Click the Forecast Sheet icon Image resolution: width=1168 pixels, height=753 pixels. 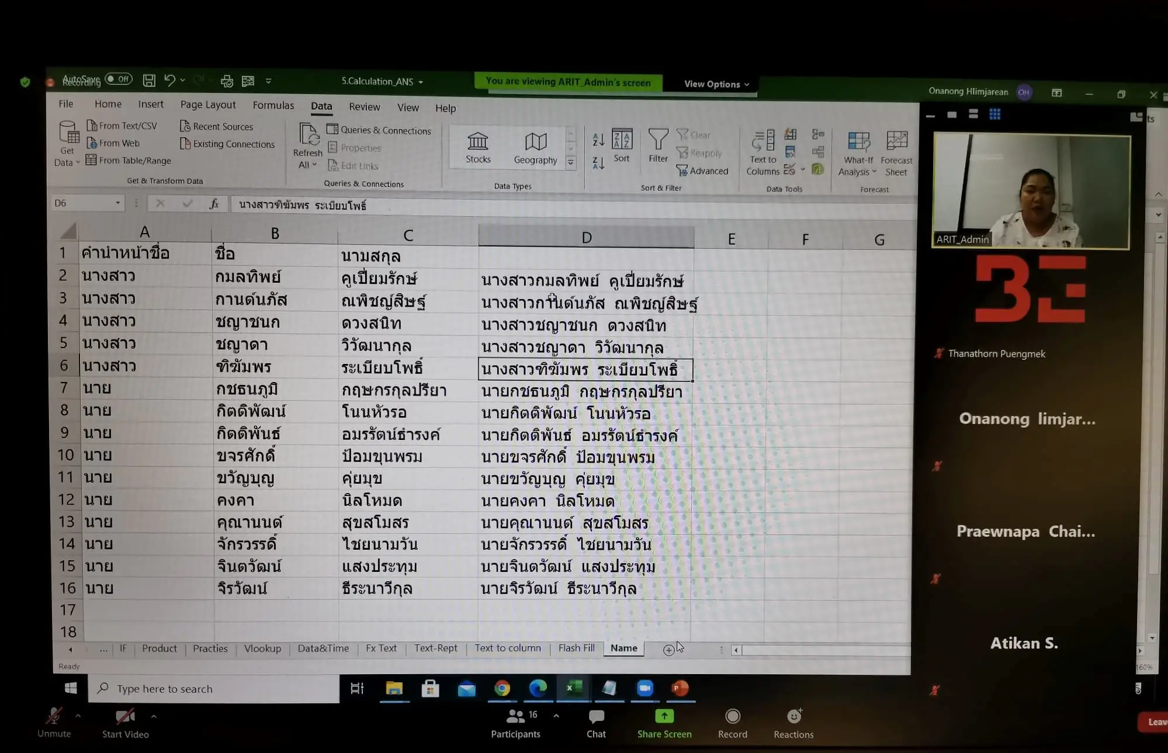pos(896,142)
